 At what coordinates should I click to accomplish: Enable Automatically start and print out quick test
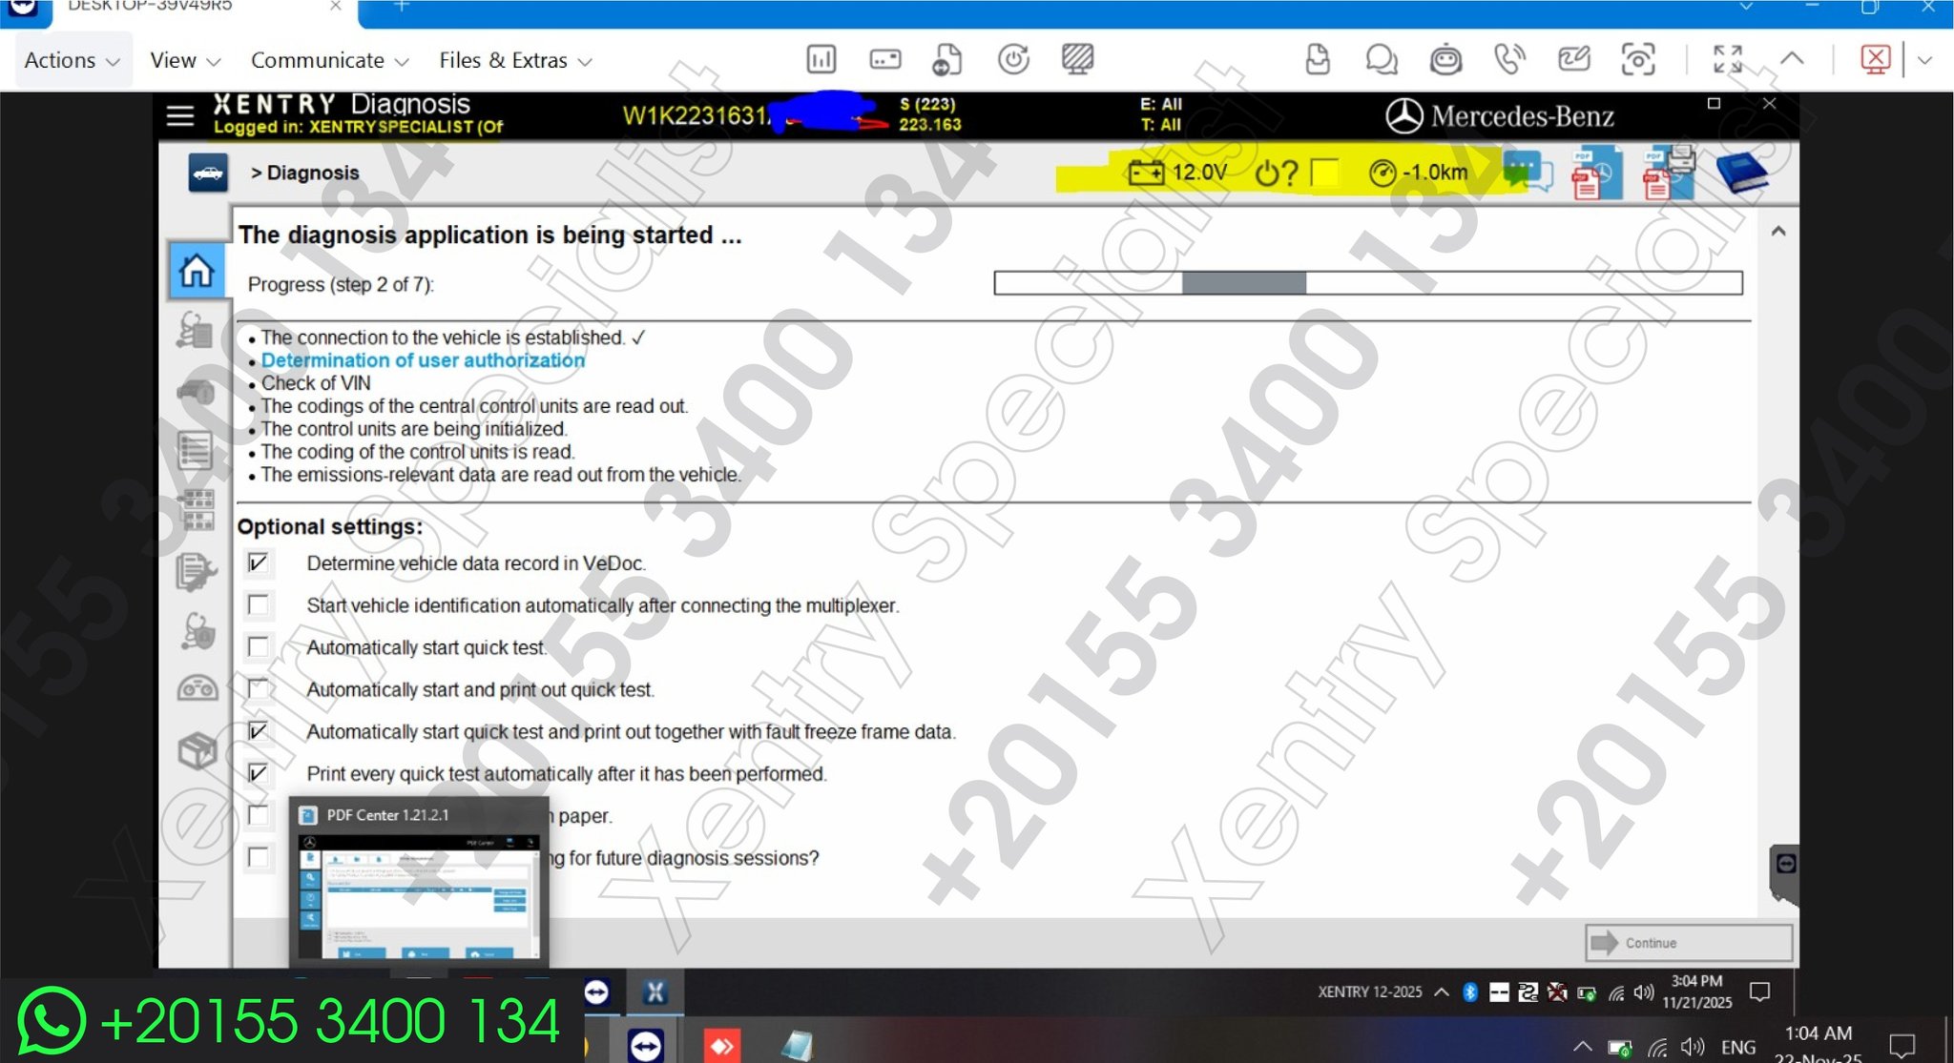tap(258, 688)
